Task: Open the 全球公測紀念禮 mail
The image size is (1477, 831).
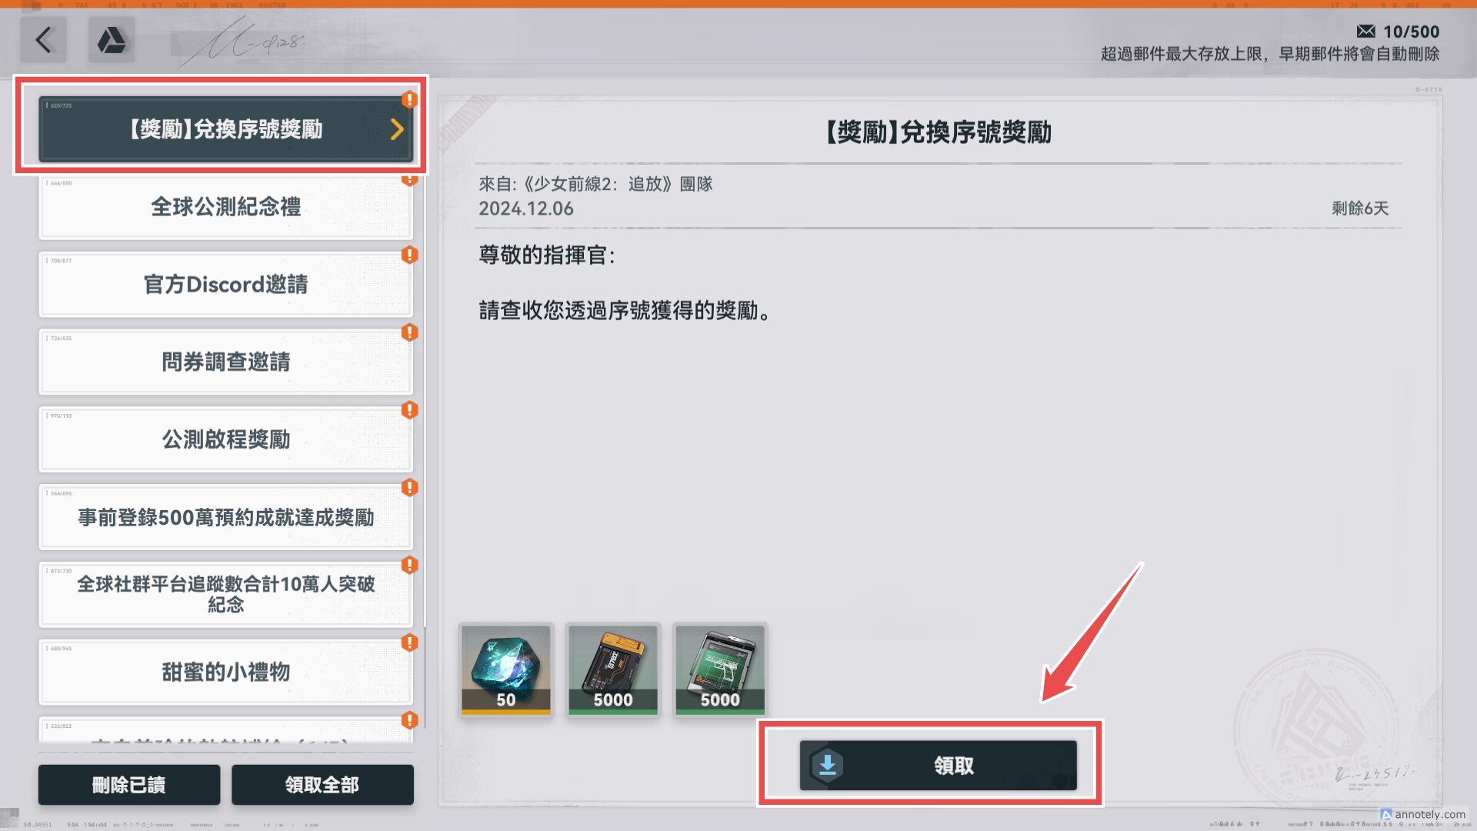Action: coord(226,207)
